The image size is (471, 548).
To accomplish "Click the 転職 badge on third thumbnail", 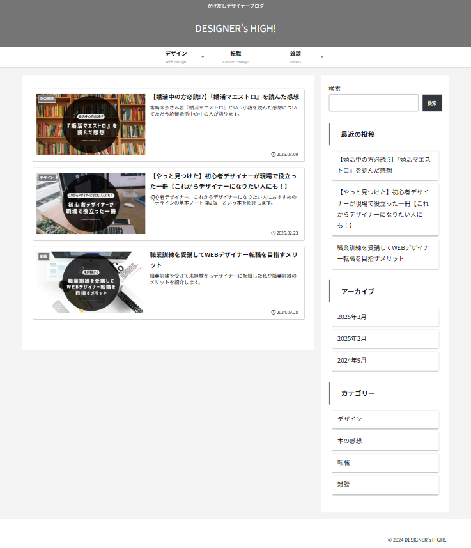I will point(43,256).
